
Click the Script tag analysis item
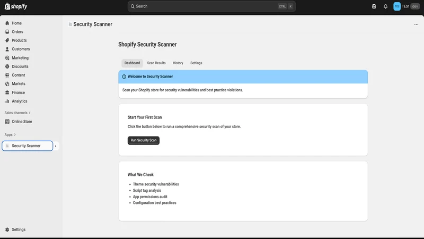[x=147, y=191]
